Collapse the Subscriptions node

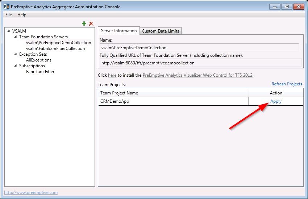(x=16, y=65)
